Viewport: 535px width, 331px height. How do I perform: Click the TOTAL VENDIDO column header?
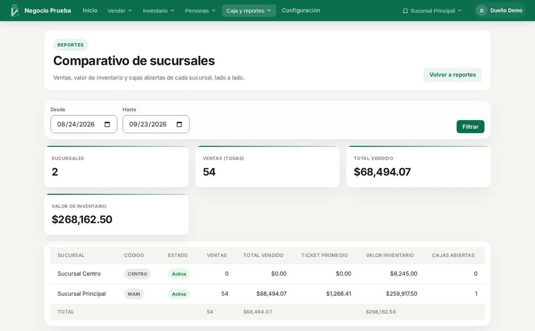(263, 256)
